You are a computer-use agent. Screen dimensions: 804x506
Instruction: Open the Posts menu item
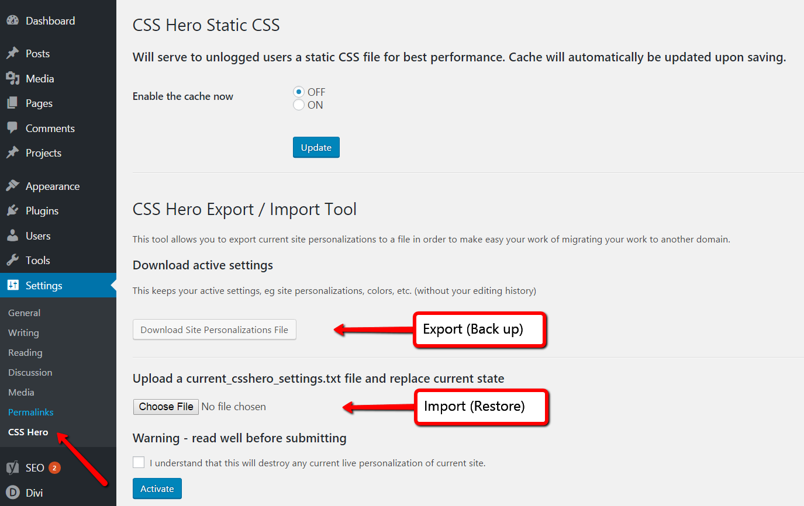click(37, 53)
